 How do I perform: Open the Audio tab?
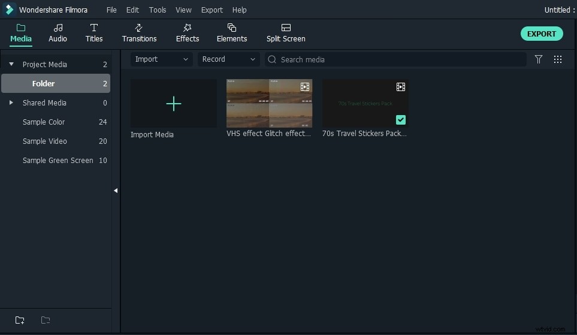click(58, 33)
